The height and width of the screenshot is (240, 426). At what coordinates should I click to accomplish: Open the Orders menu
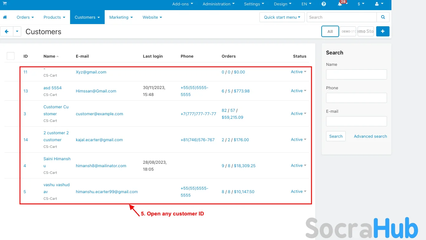tap(25, 17)
